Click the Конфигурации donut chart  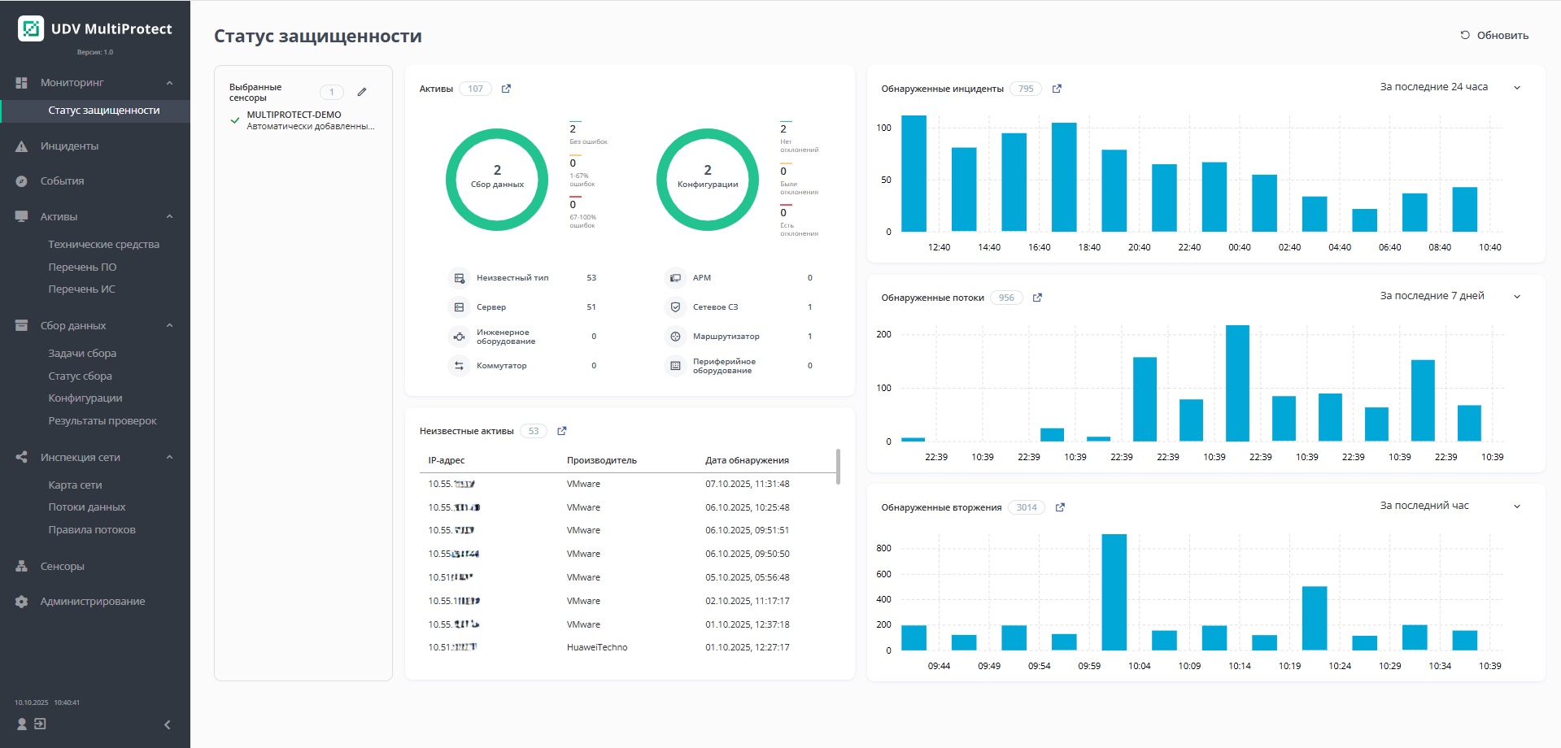tap(708, 179)
